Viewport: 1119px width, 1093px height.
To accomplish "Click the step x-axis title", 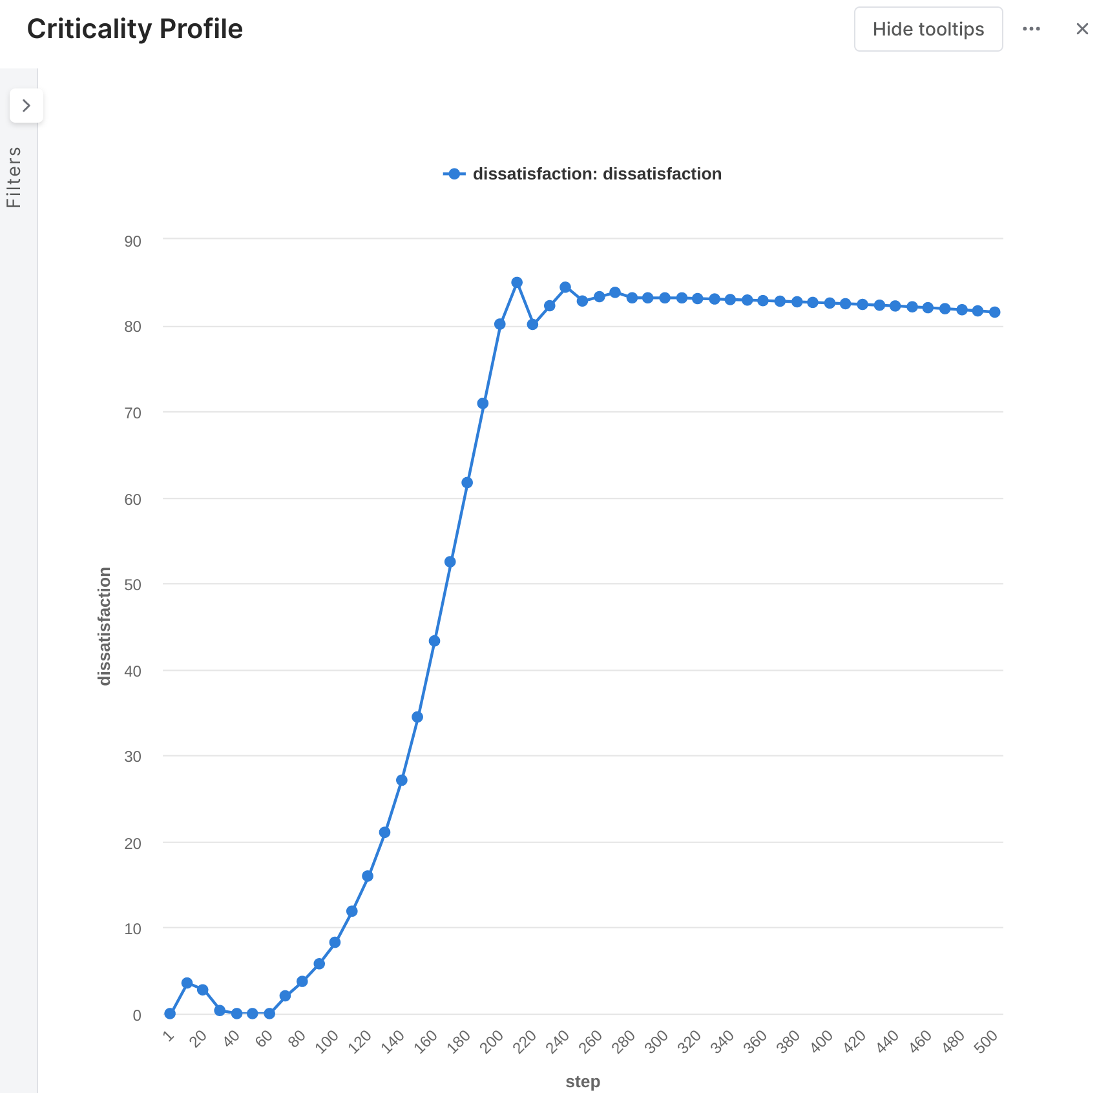I will click(583, 1081).
